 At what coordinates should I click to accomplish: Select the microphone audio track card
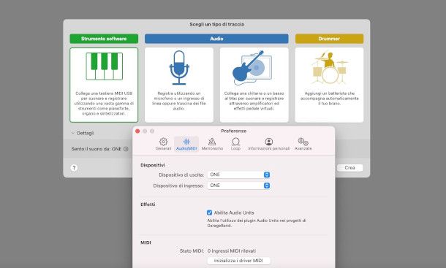click(179, 85)
